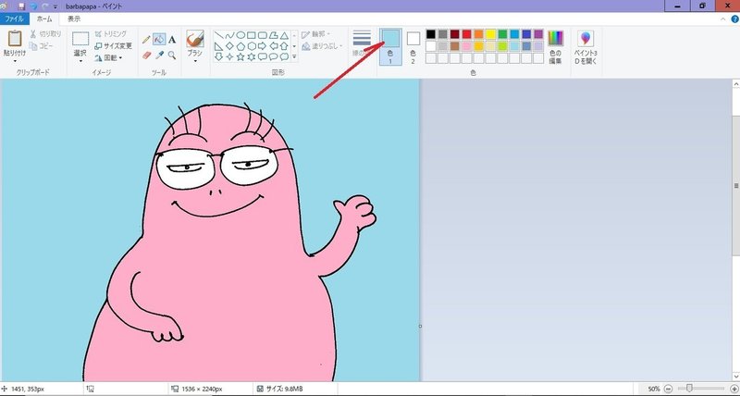Choose the straight Line shape
Image resolution: width=740 pixels, height=396 pixels.
pos(219,35)
